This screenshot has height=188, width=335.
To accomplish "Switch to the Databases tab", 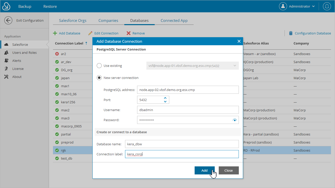I will coord(139,21).
